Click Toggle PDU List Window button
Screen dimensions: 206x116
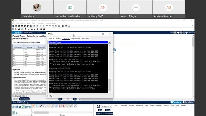pos(104,113)
